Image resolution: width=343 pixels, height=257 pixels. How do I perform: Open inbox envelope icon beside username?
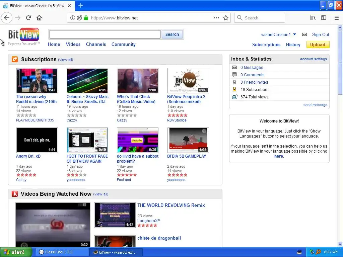click(304, 34)
